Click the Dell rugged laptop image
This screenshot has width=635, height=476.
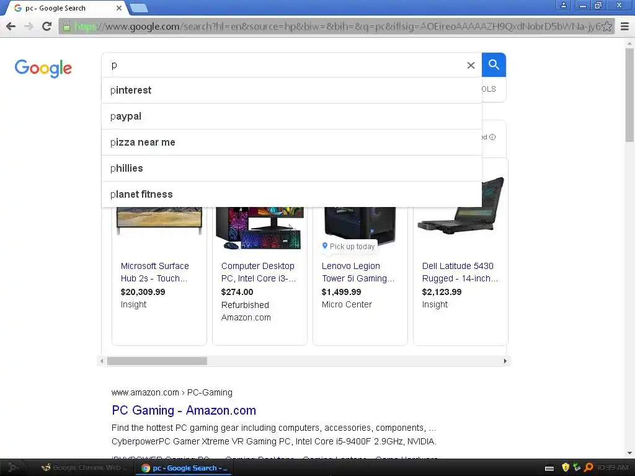pyautogui.click(x=461, y=205)
